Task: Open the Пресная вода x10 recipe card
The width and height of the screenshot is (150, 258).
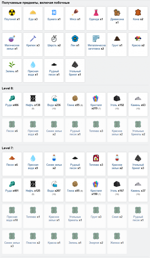Action: coord(12,216)
